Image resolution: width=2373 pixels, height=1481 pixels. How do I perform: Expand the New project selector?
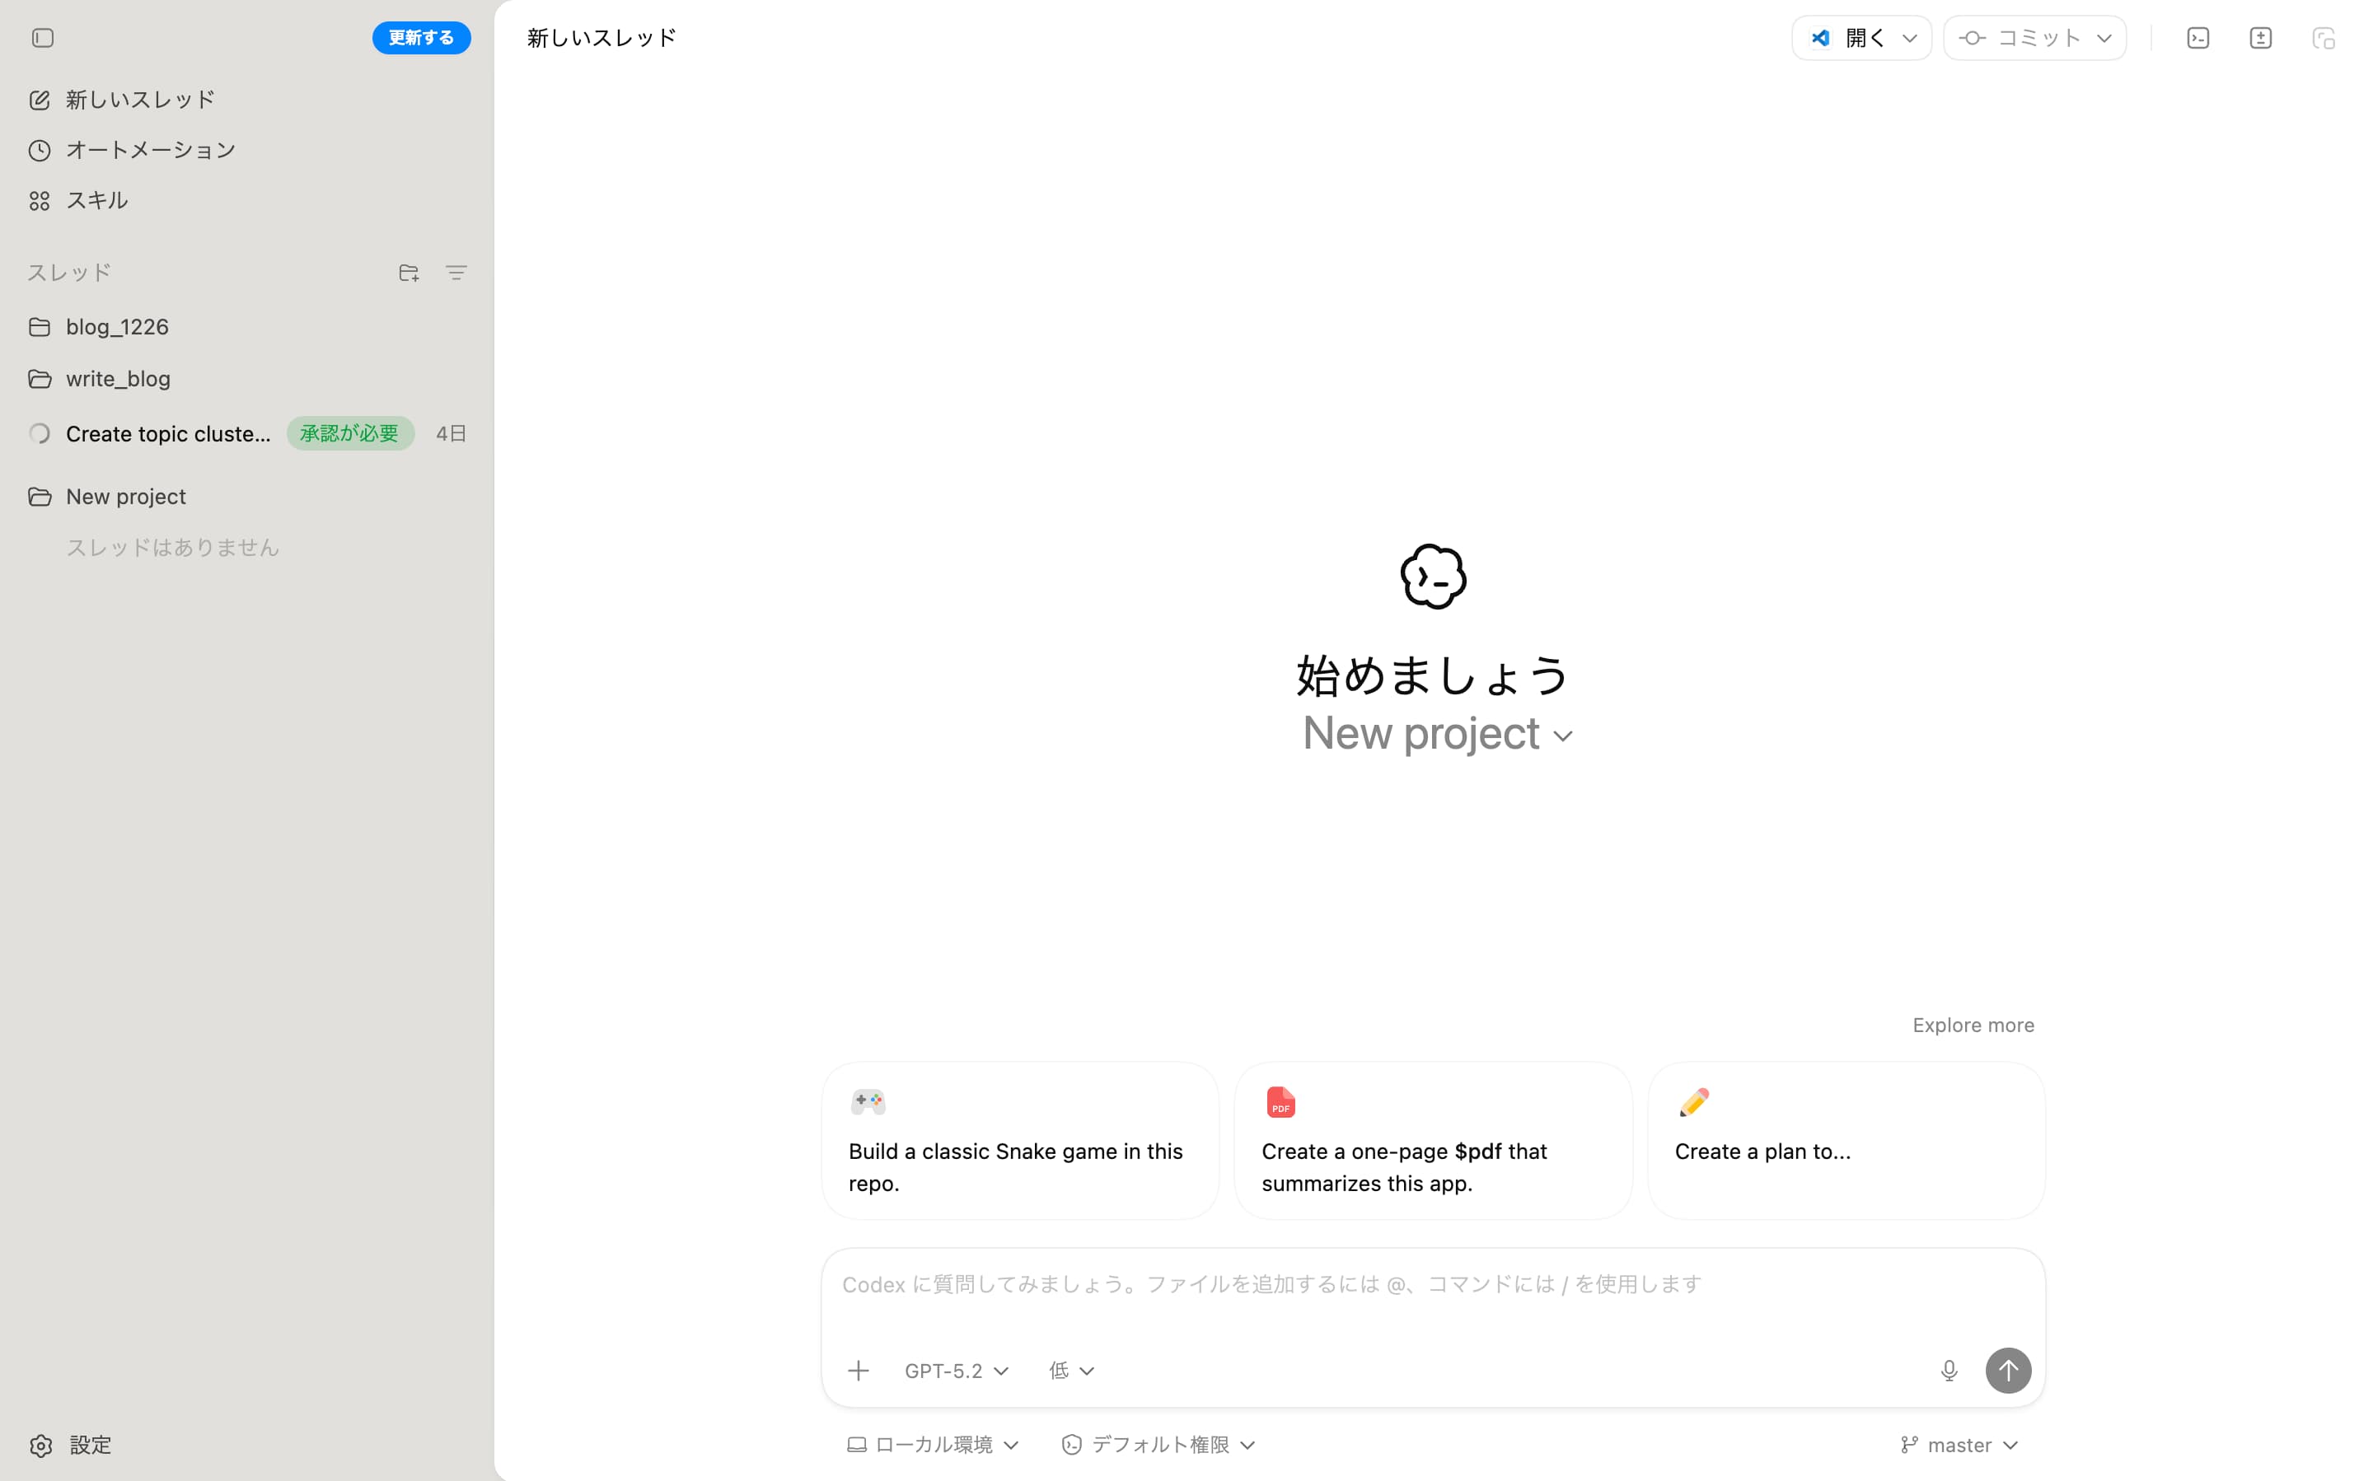click(x=1435, y=732)
